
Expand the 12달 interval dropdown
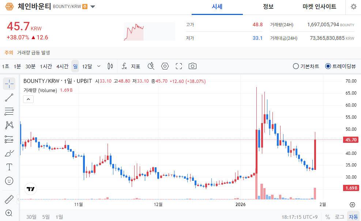click(x=99, y=66)
